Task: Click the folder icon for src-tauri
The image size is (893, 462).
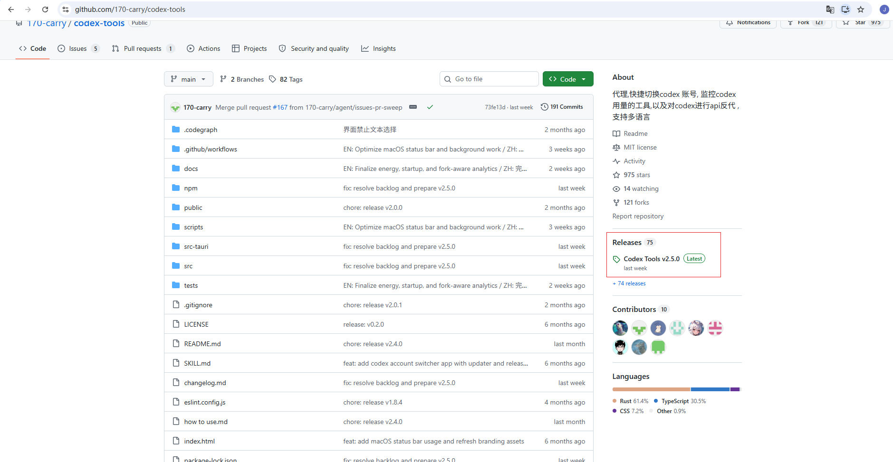Action: tap(176, 246)
